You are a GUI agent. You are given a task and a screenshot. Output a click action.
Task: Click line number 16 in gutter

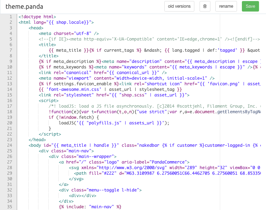click(10, 101)
